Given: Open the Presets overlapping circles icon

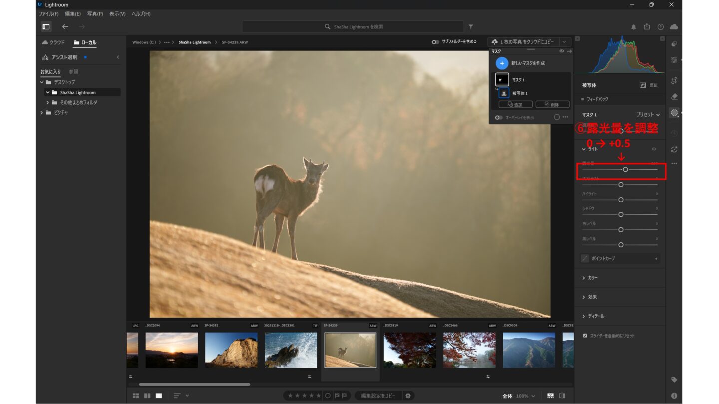Looking at the screenshot, I should [674, 44].
